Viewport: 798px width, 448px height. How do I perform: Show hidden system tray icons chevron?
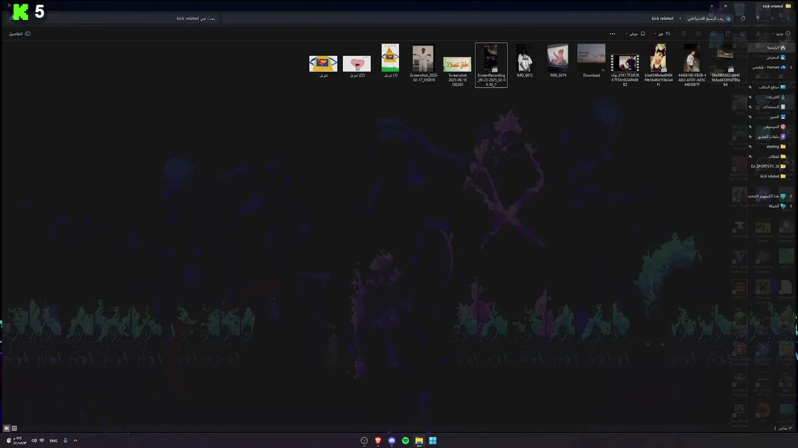pos(75,441)
